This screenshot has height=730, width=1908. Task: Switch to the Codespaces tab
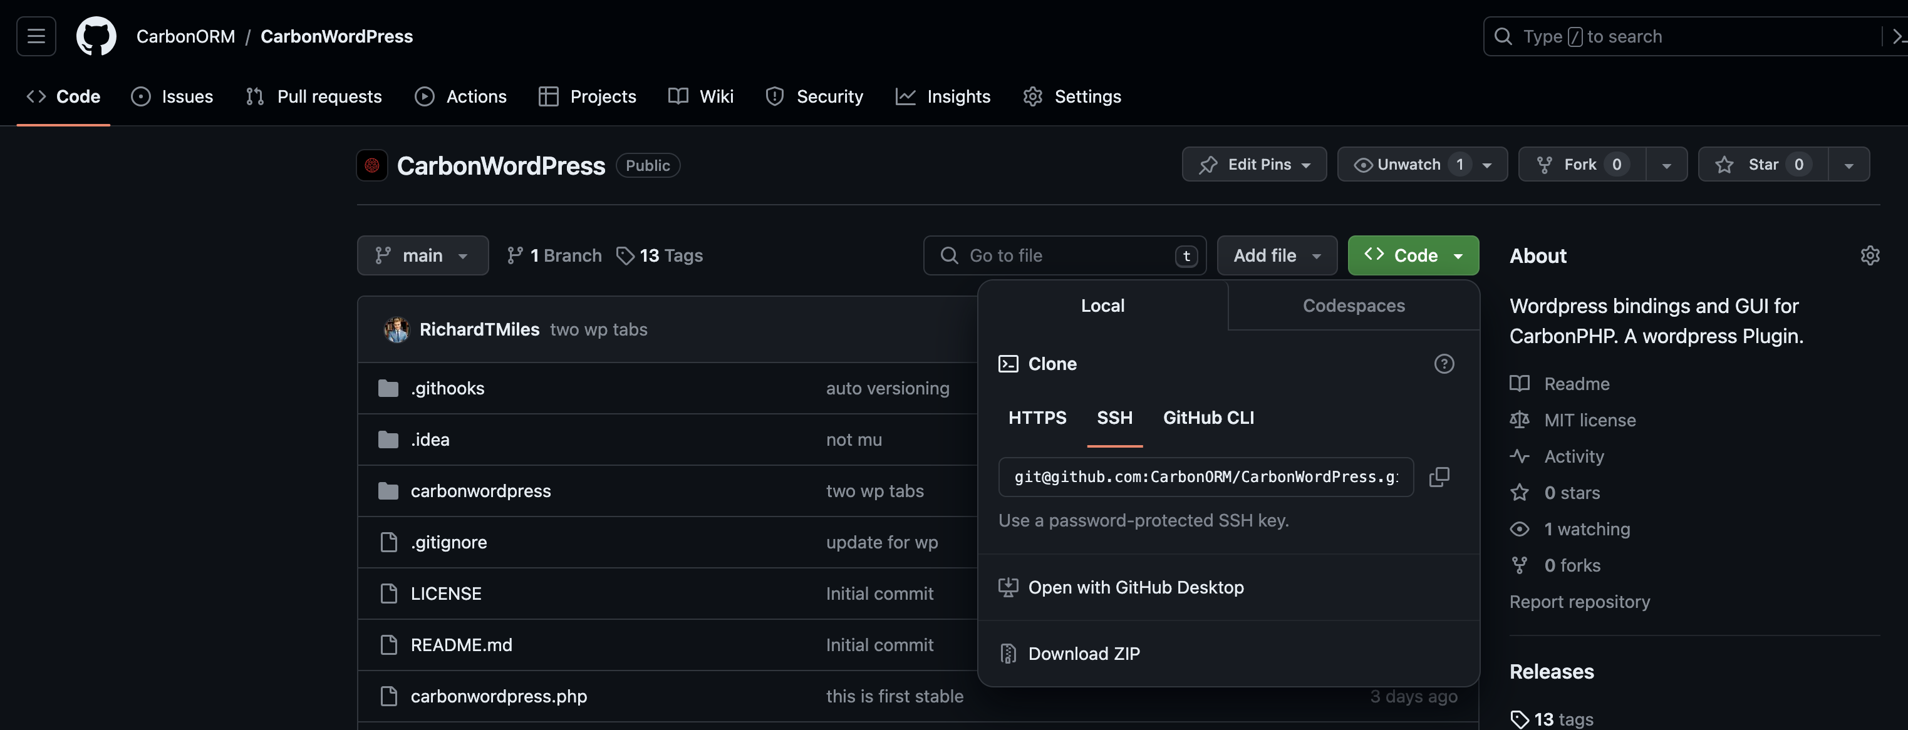tap(1353, 305)
